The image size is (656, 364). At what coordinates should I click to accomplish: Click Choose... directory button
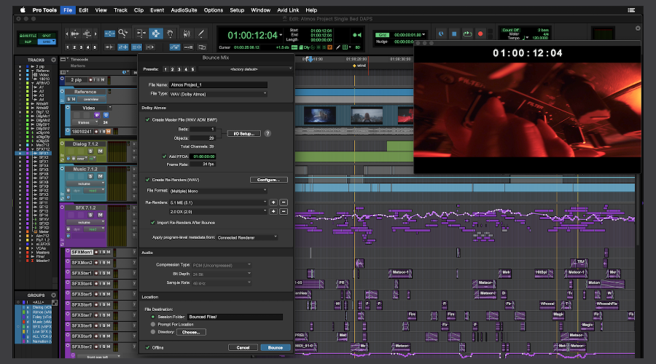click(191, 332)
